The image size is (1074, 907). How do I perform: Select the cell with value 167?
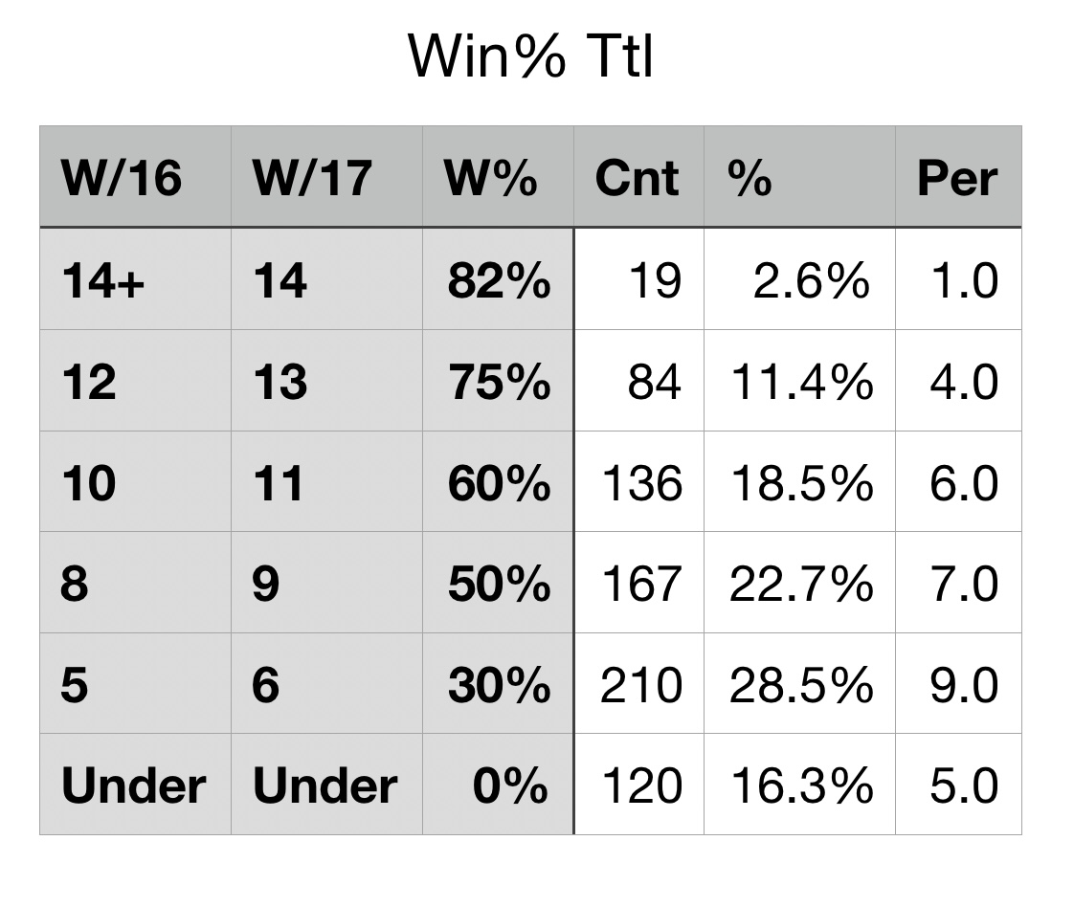tap(641, 585)
